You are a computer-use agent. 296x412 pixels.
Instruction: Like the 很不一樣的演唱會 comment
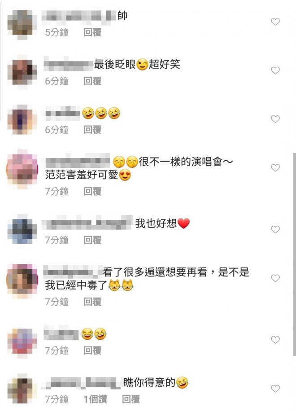coord(275,168)
